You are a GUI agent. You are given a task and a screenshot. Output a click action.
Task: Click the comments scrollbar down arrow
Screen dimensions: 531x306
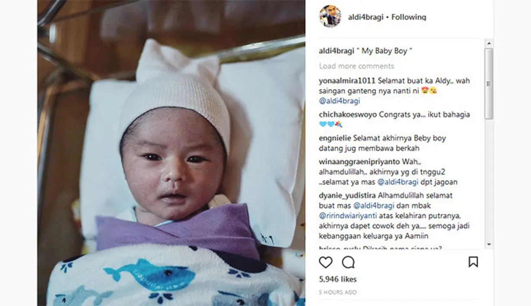[x=489, y=244]
